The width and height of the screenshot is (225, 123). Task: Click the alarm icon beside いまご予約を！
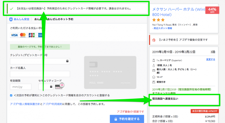(154, 40)
